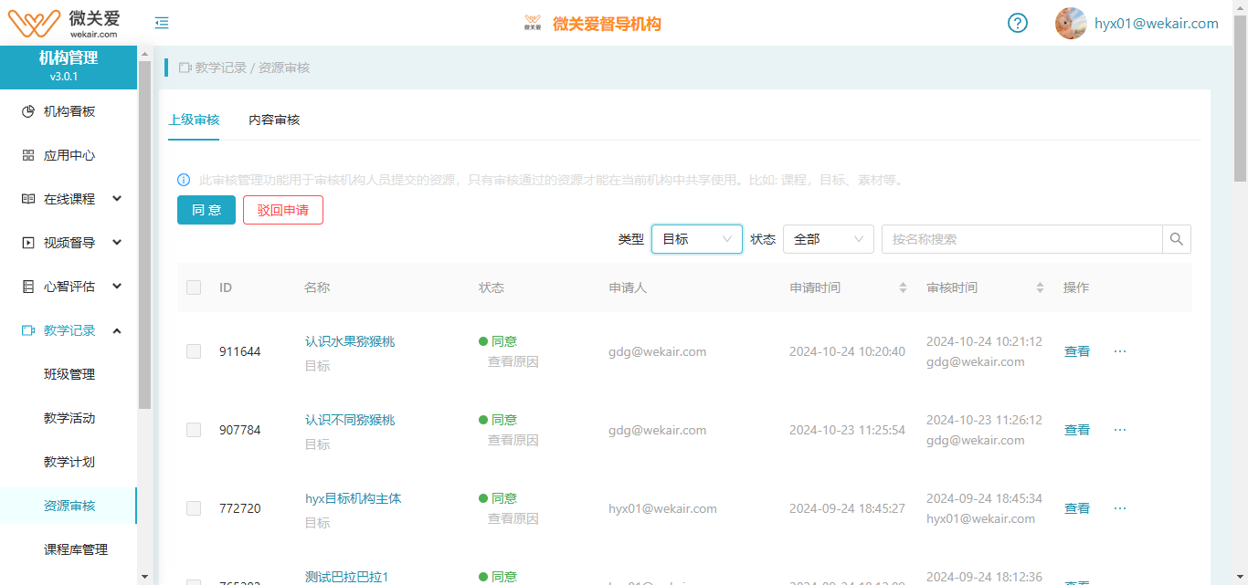
Task: Open more actions for row 772720
Action: pyautogui.click(x=1120, y=508)
